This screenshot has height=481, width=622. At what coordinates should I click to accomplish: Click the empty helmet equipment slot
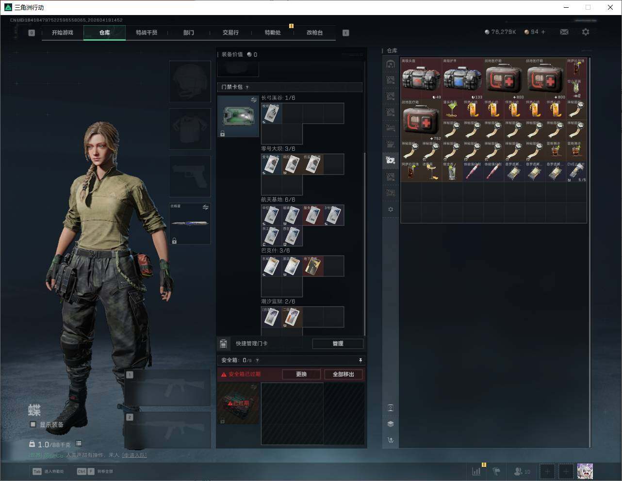[x=190, y=81]
